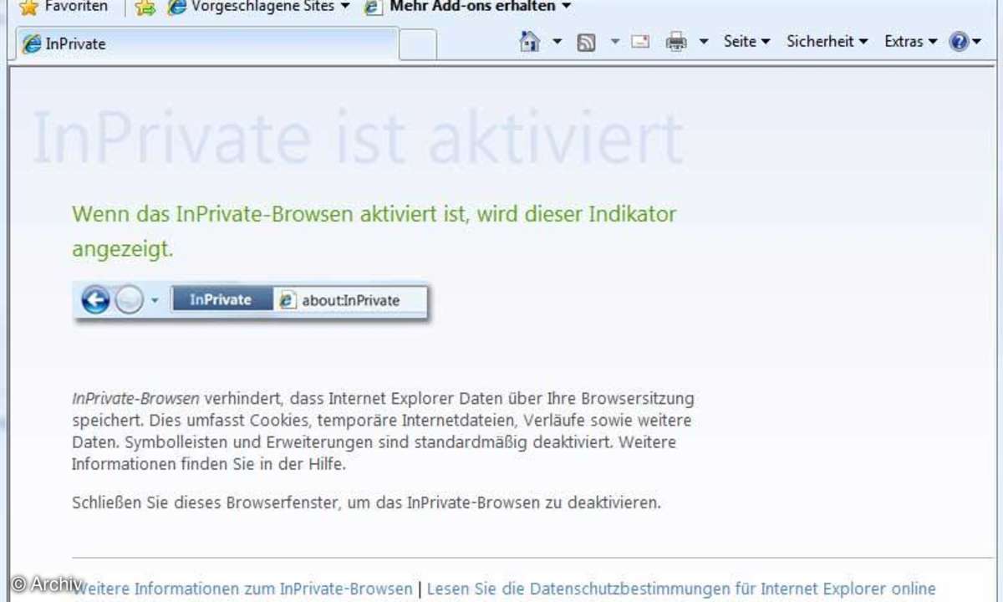
Task: Click the add-to-favorites-bar star icon
Action: coord(145,8)
